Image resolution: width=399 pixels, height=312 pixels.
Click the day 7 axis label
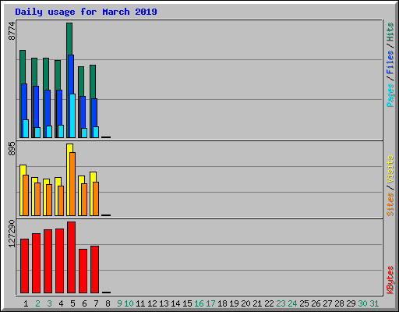click(x=96, y=303)
